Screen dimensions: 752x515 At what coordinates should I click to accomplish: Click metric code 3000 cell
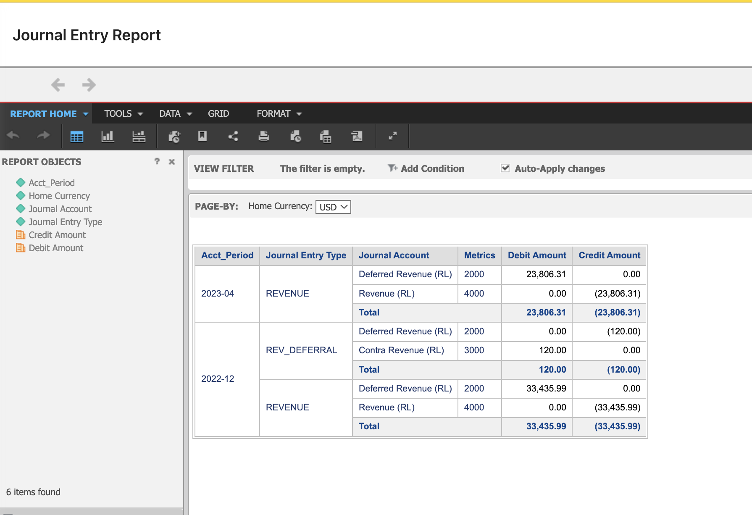tap(479, 350)
